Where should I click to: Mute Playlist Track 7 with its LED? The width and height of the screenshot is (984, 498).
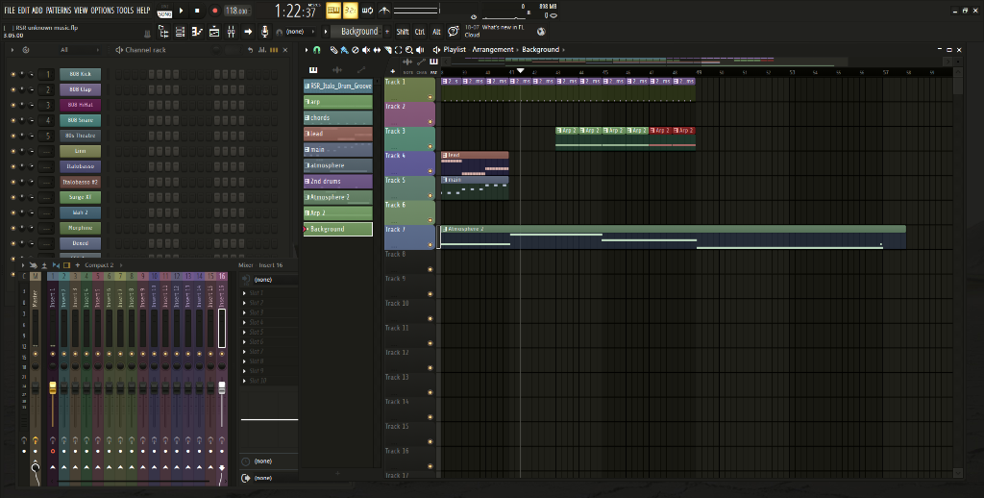(x=430, y=245)
